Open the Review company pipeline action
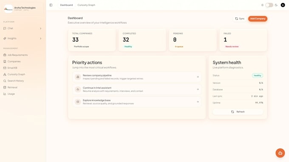This screenshot has height=162, width=289. pyautogui.click(x=137, y=77)
